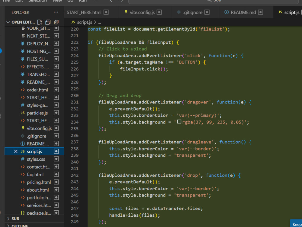Click the square indicator beside faq.html
The height and width of the screenshot is (227, 302).
(56, 175)
